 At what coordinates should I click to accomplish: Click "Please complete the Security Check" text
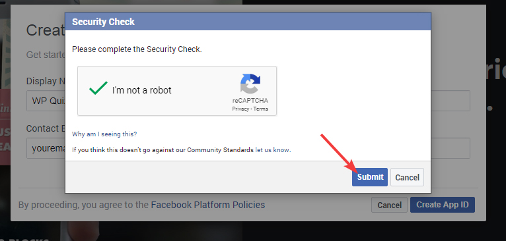pos(137,49)
